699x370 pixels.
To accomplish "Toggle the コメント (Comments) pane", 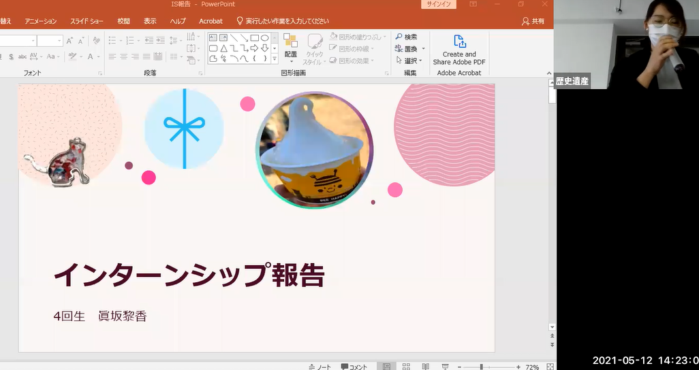I will [x=354, y=367].
